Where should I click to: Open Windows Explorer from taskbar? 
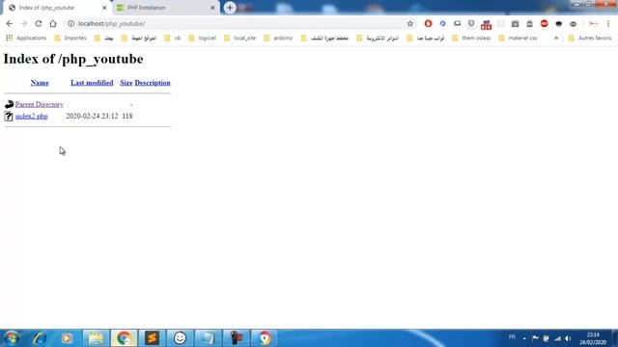96,338
